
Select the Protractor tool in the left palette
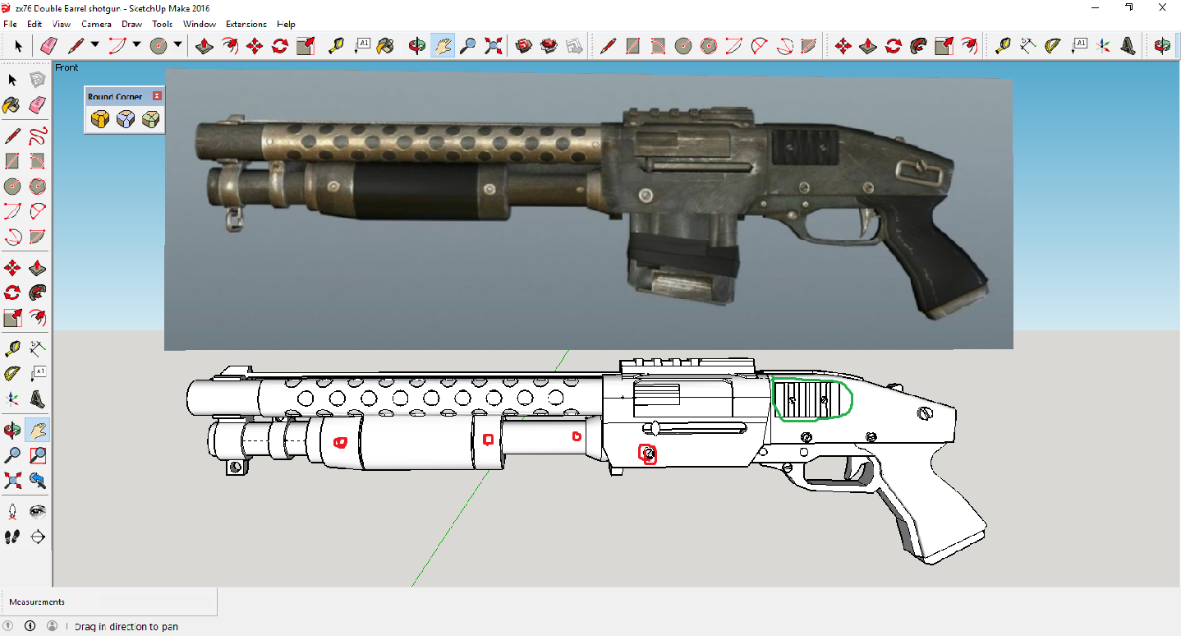coord(12,374)
